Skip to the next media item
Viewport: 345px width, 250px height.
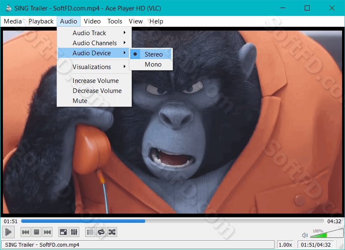(47, 232)
